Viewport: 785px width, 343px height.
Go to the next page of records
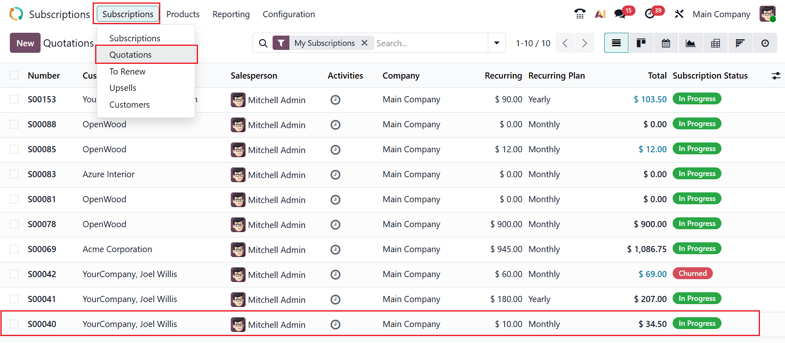pos(584,43)
